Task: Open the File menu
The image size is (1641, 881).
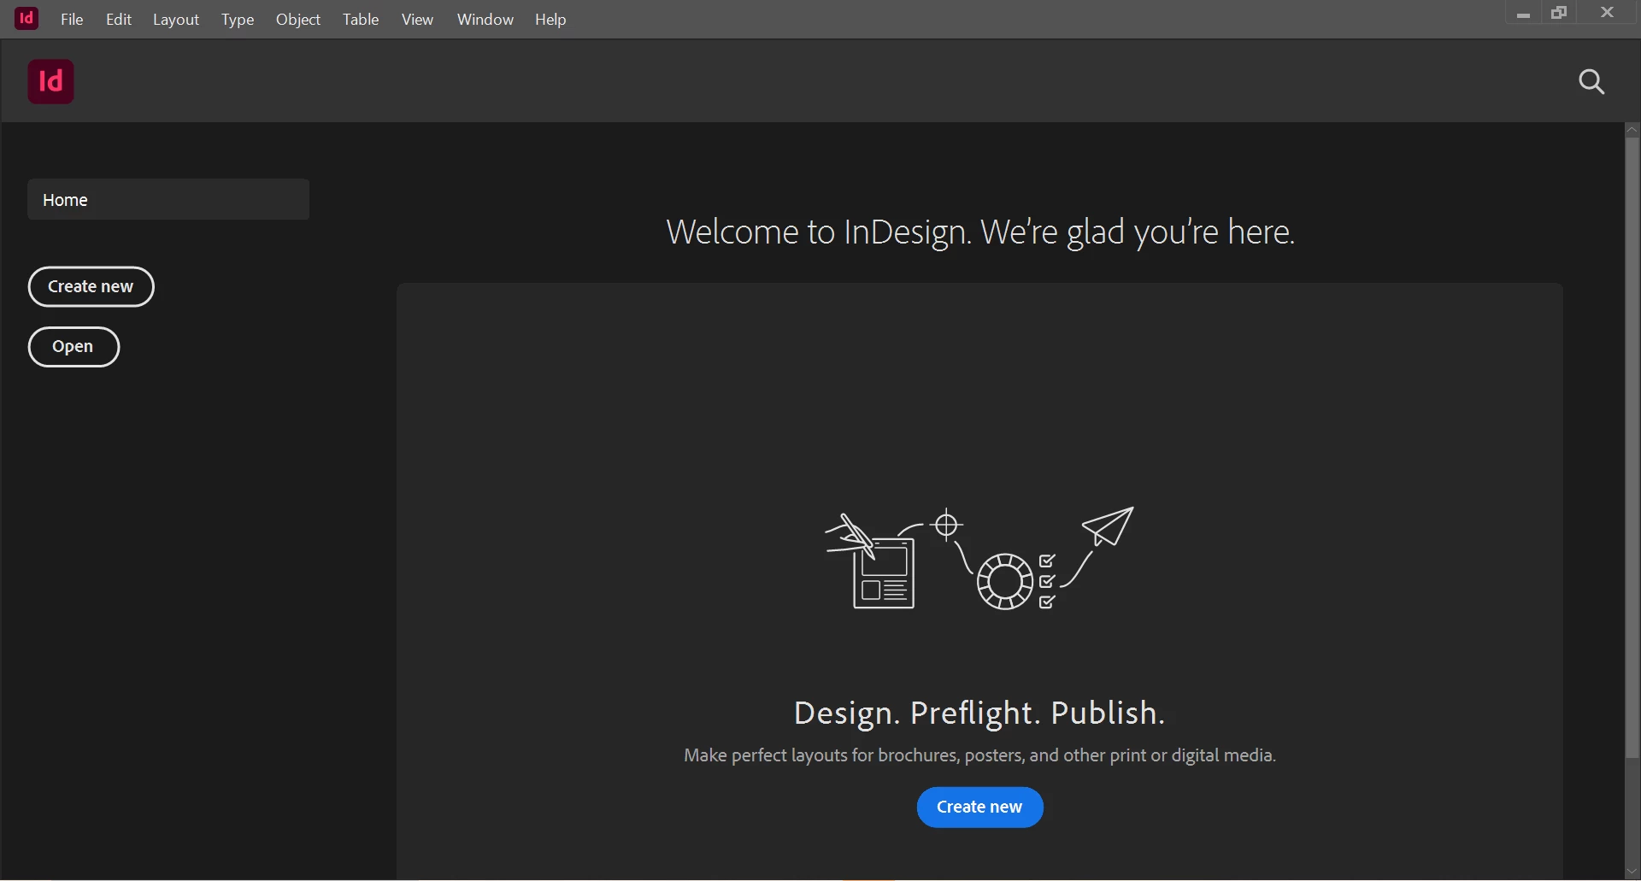Action: (x=72, y=20)
